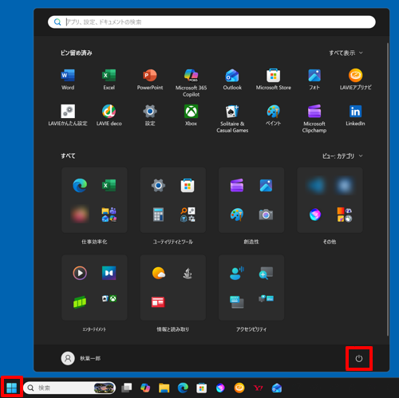Open LAVIE deco app
The height and width of the screenshot is (398, 399).
pyautogui.click(x=109, y=115)
